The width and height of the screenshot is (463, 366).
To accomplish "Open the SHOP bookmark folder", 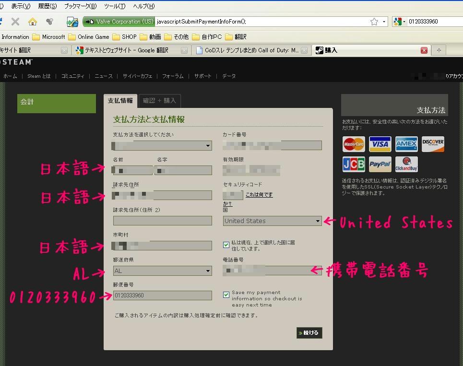I will pos(125,37).
